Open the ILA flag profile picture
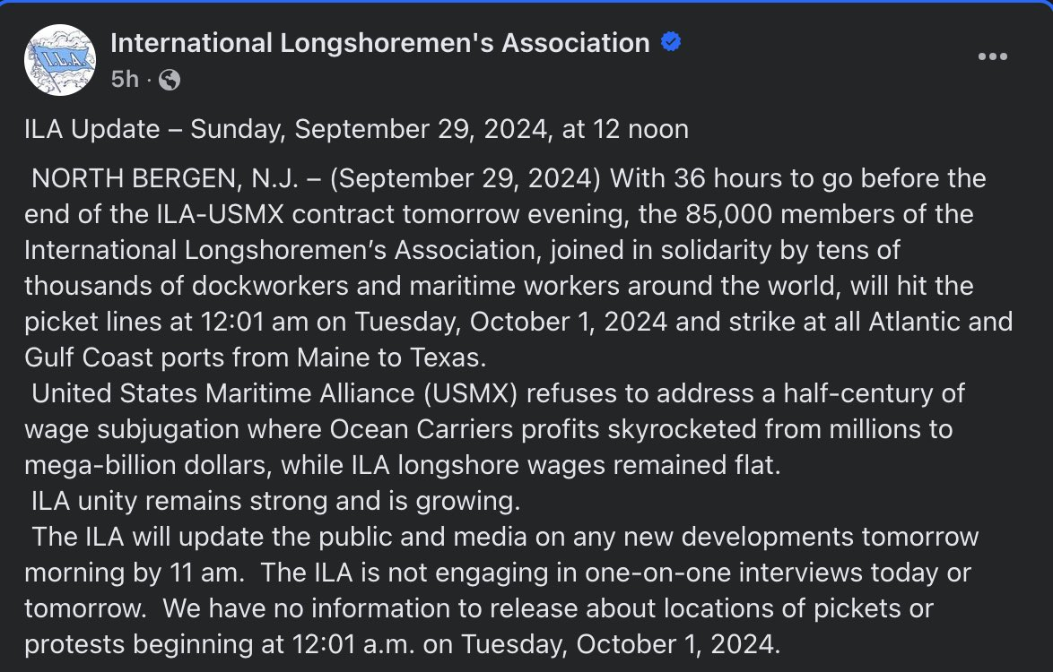 [60, 60]
